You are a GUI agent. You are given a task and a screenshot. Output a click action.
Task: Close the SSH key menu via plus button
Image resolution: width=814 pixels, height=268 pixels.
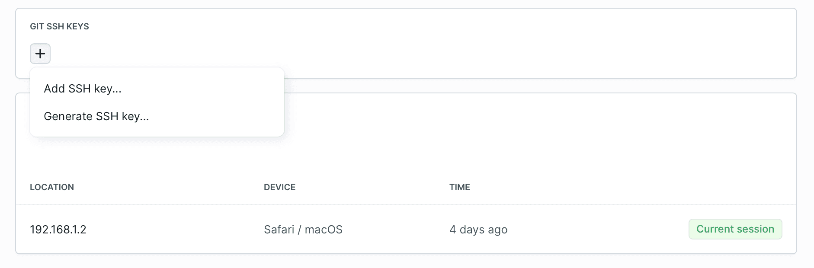tap(40, 54)
